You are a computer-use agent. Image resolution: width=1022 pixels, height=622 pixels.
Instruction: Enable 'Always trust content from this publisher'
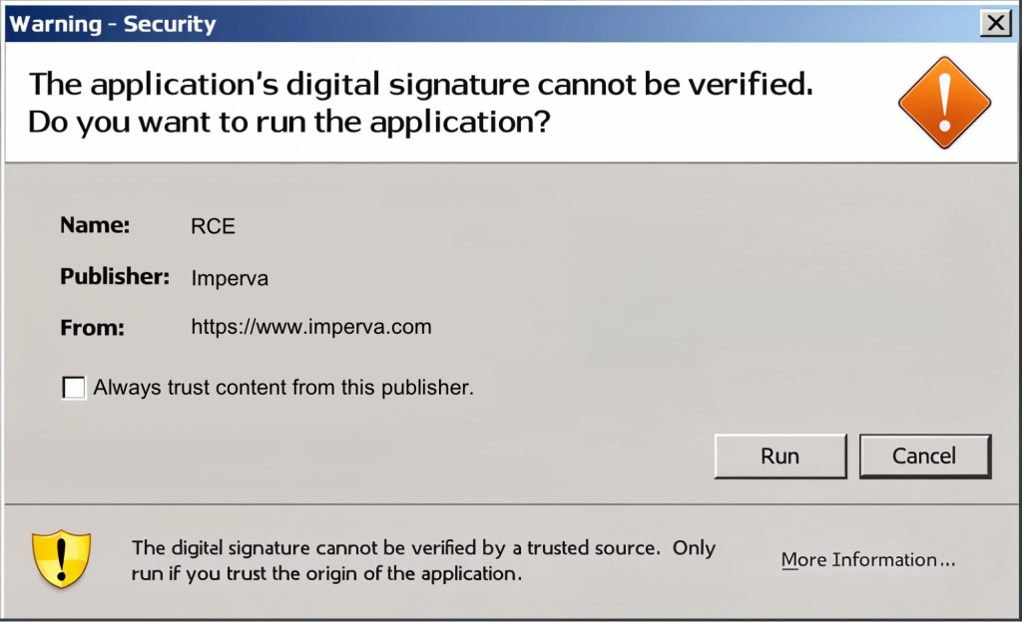(x=74, y=387)
